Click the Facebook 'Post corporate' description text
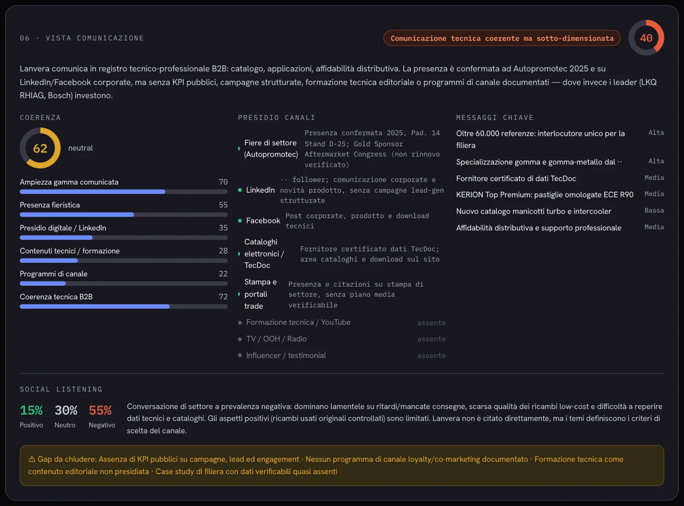The height and width of the screenshot is (506, 684). click(x=357, y=221)
